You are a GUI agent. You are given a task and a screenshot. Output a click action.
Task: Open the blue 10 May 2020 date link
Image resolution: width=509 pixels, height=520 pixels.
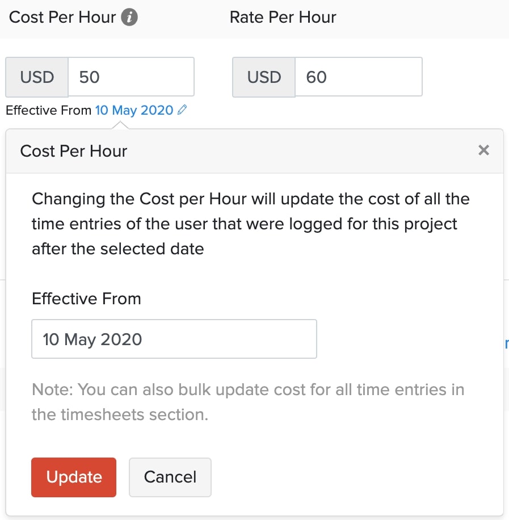(134, 110)
